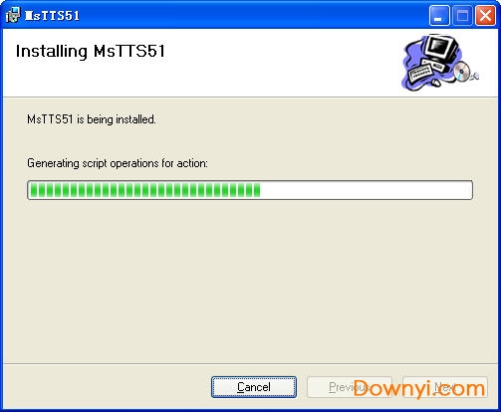Click the disabled Previous button
This screenshot has height=412, width=501.
(x=350, y=387)
